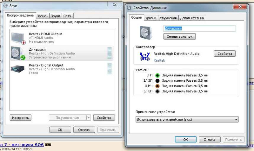
Task: Click OK in the Свойства: Динамики window
Action: [x=186, y=140]
